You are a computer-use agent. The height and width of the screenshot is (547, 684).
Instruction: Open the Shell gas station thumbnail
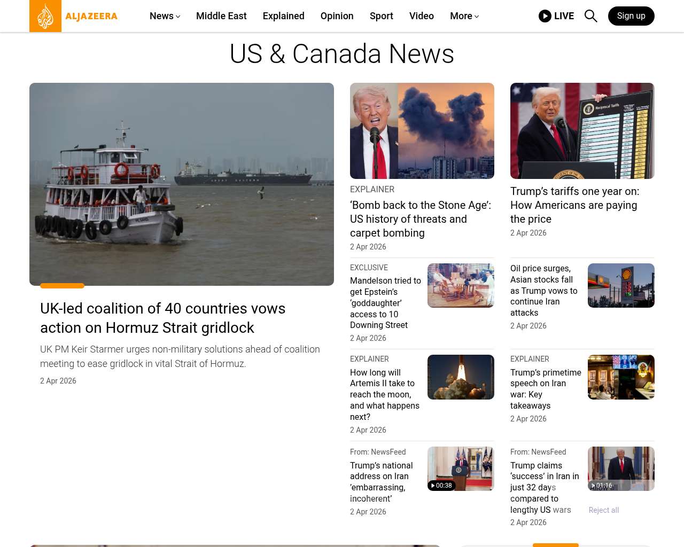pyautogui.click(x=621, y=285)
